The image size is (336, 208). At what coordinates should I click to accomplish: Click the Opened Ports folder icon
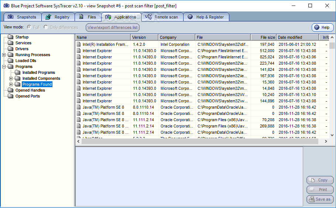[10, 96]
